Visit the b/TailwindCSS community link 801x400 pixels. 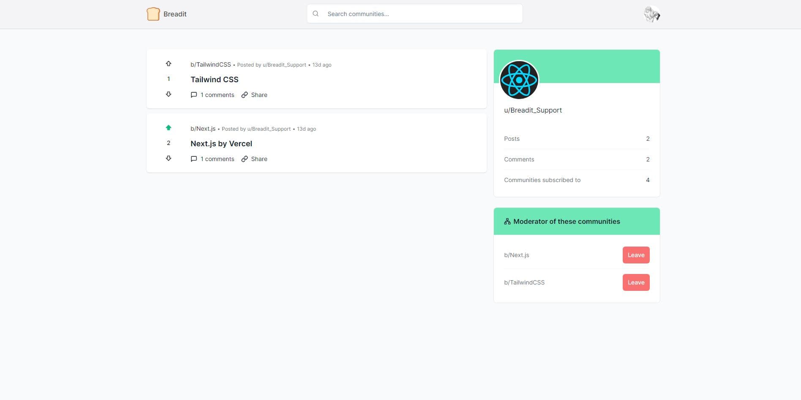click(x=210, y=64)
